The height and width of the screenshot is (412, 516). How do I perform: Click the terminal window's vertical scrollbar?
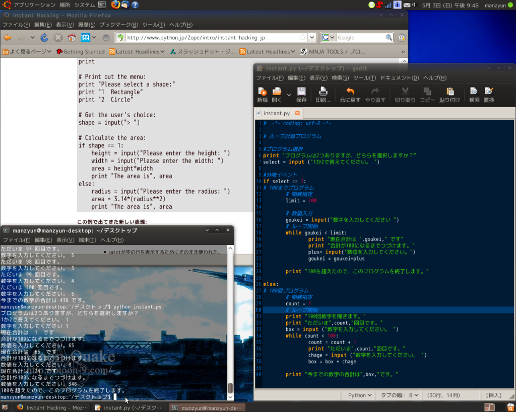coord(230,387)
